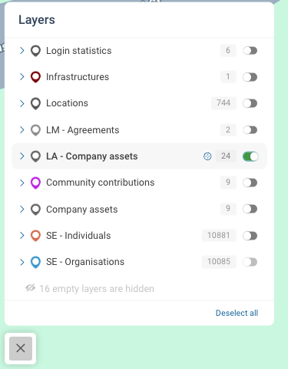Screen dimensions: 288x369
Task: Click the magenta Community contributions pin icon
Action: tap(35, 183)
